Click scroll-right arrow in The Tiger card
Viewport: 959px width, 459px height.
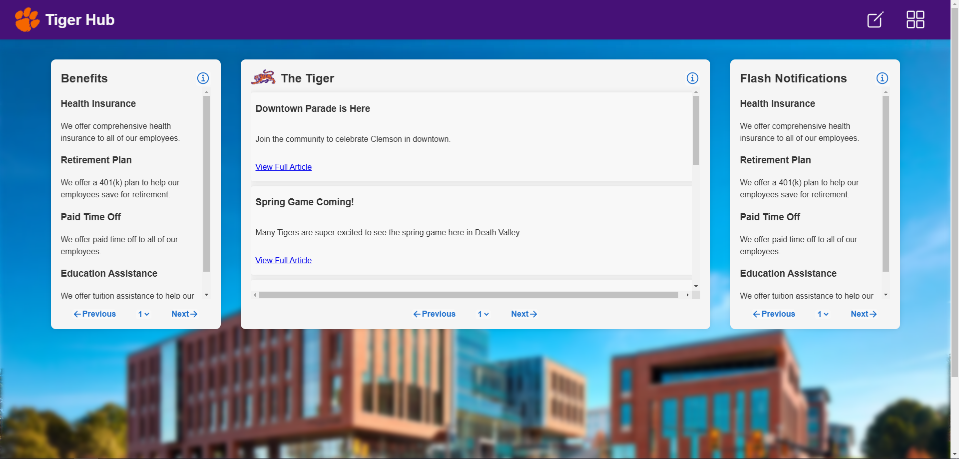click(x=688, y=295)
